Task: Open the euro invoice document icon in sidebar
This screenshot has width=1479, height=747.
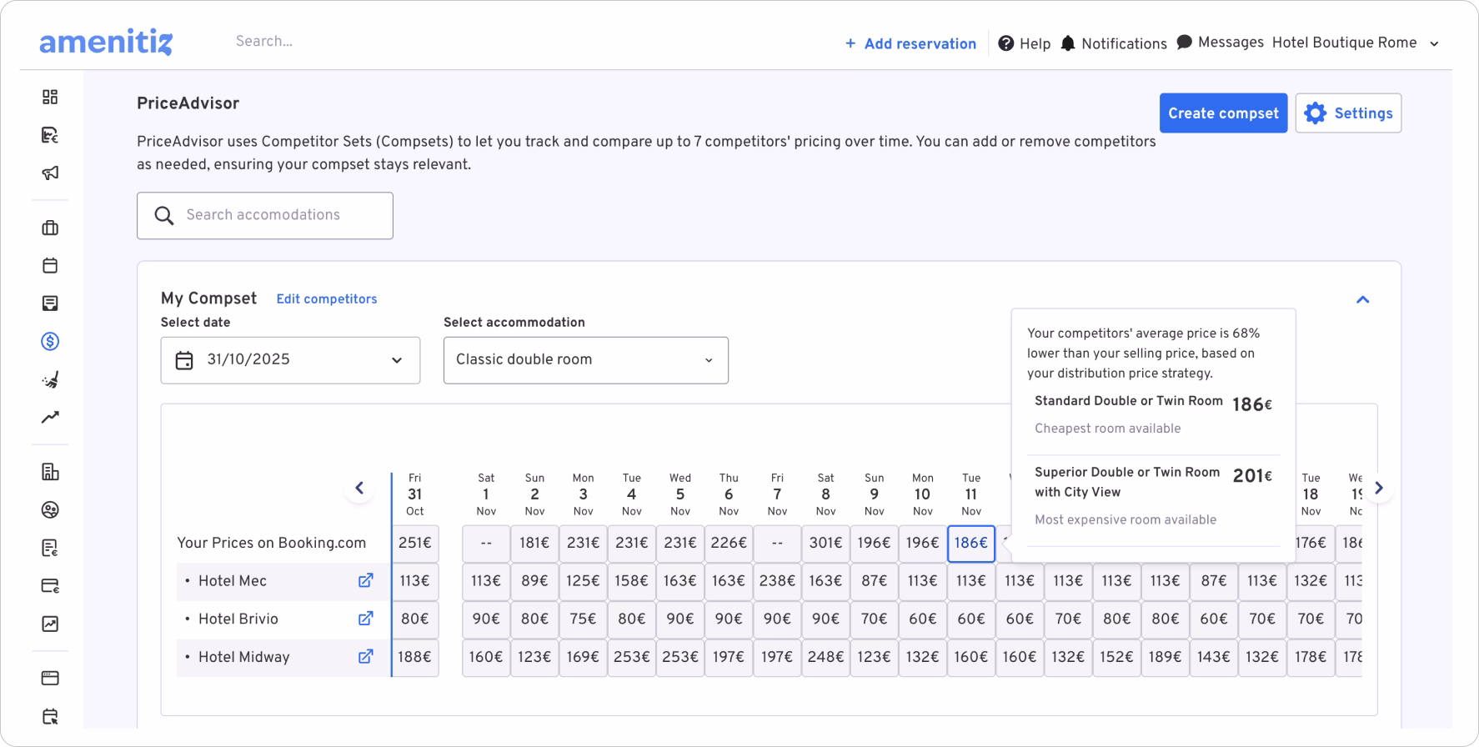Action: pyautogui.click(x=50, y=548)
